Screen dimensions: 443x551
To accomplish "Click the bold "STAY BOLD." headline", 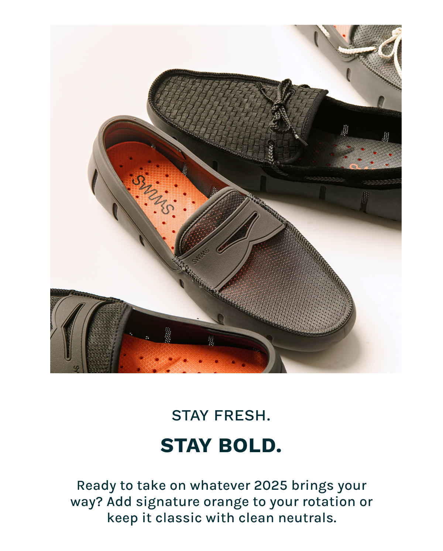I will pyautogui.click(x=221, y=446).
